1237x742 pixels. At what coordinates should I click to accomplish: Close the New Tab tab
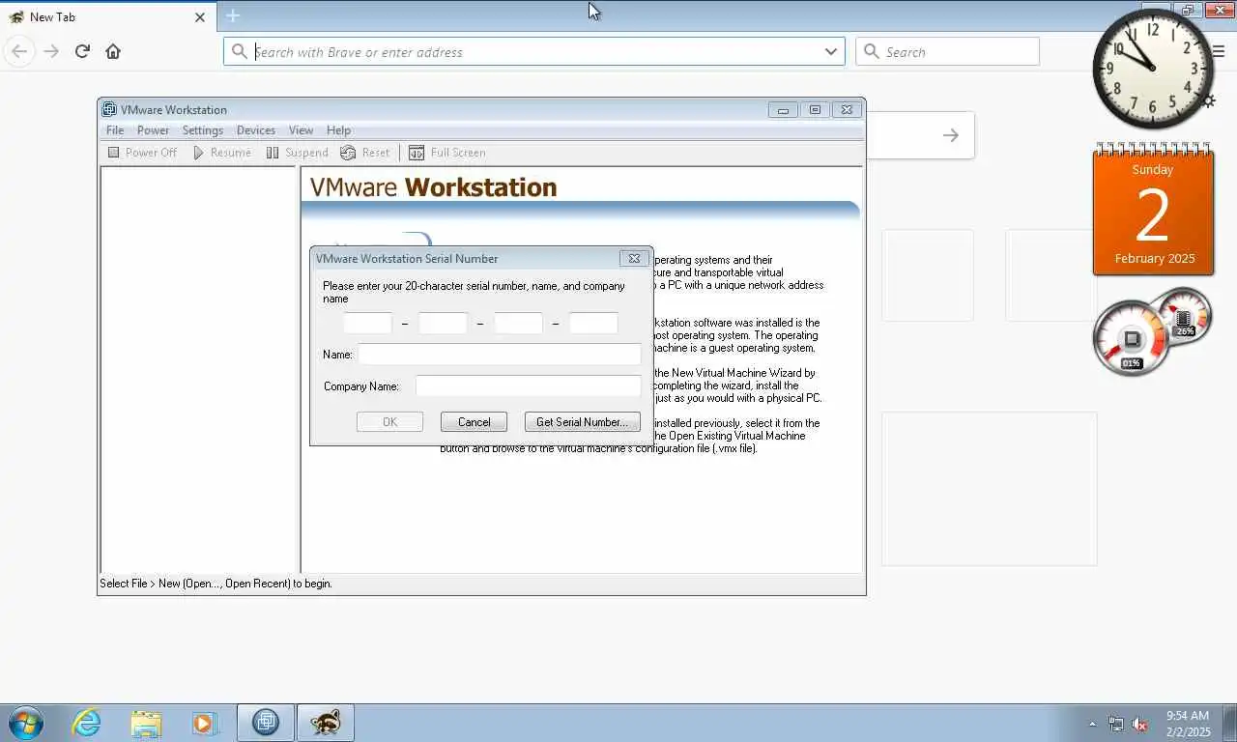(200, 16)
